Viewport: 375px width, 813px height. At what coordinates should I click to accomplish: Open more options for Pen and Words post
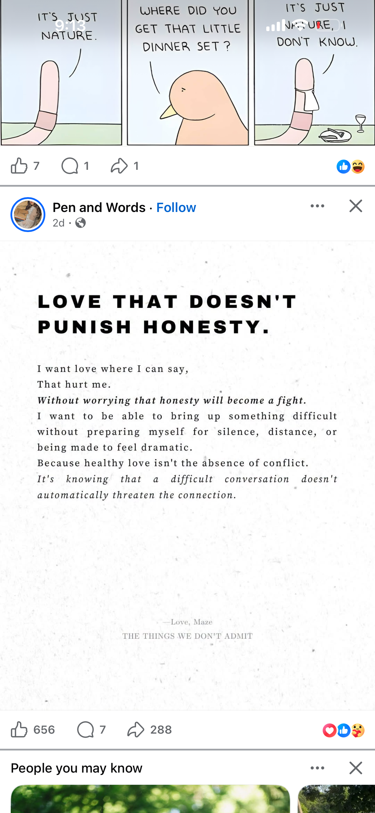317,206
